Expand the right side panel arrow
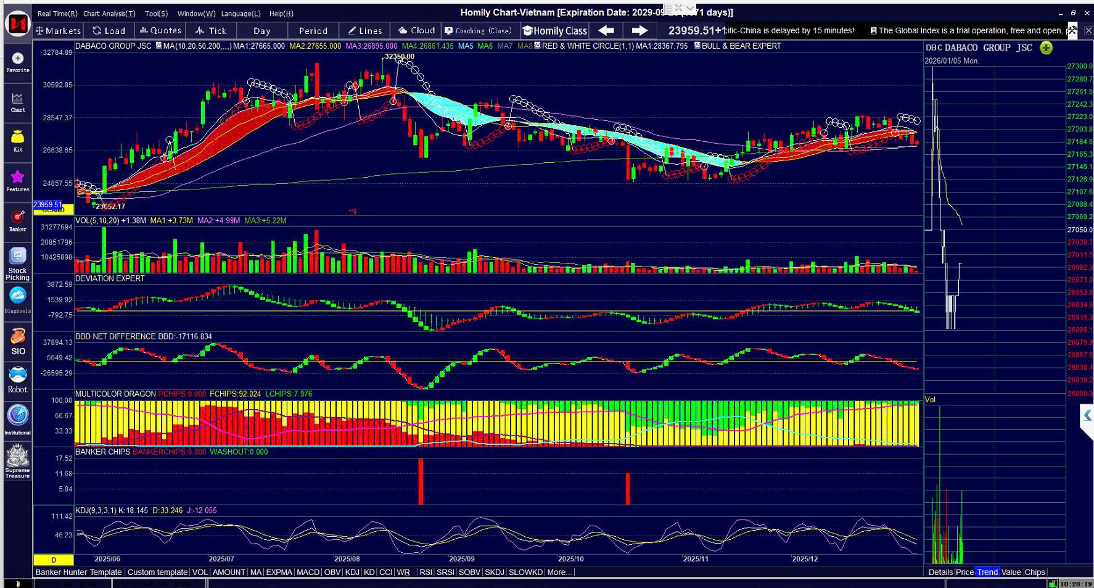 click(x=1087, y=416)
